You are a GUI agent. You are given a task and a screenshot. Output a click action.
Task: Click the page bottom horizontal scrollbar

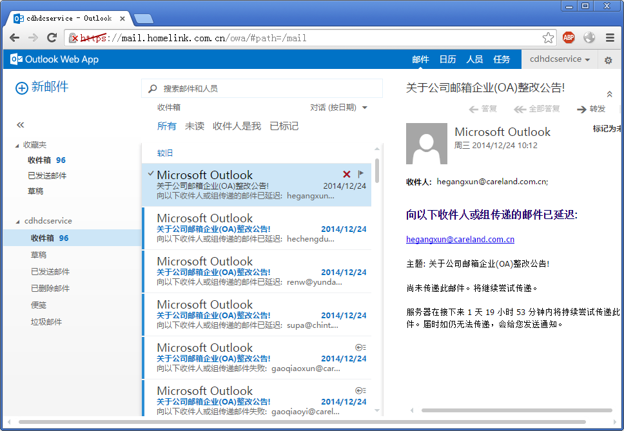[x=302, y=422]
